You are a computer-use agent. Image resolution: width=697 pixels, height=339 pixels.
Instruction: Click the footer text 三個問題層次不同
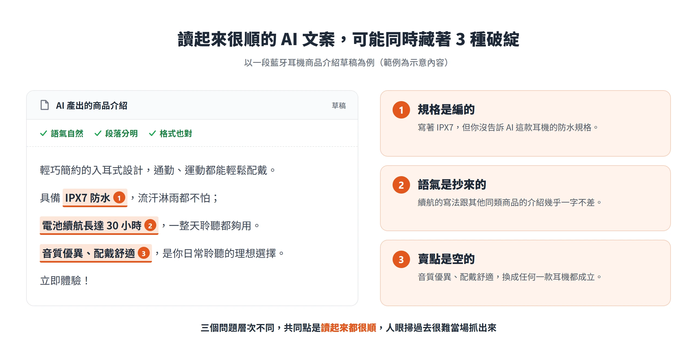pos(238,328)
